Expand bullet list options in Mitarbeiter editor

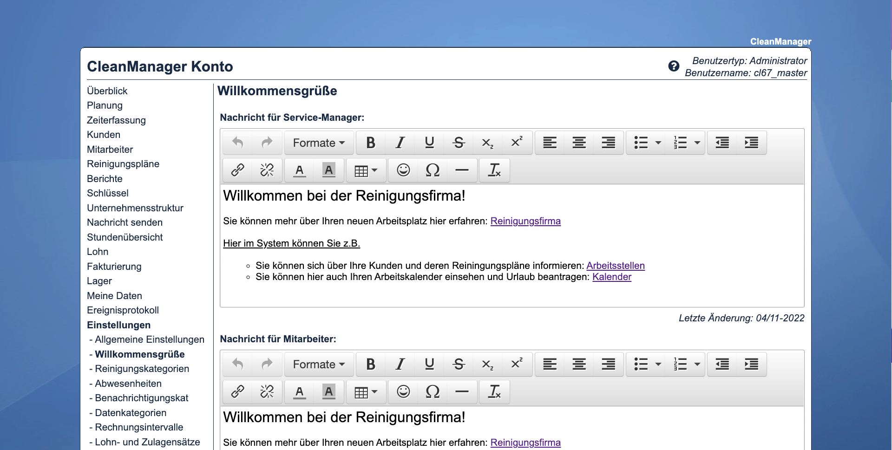point(658,364)
